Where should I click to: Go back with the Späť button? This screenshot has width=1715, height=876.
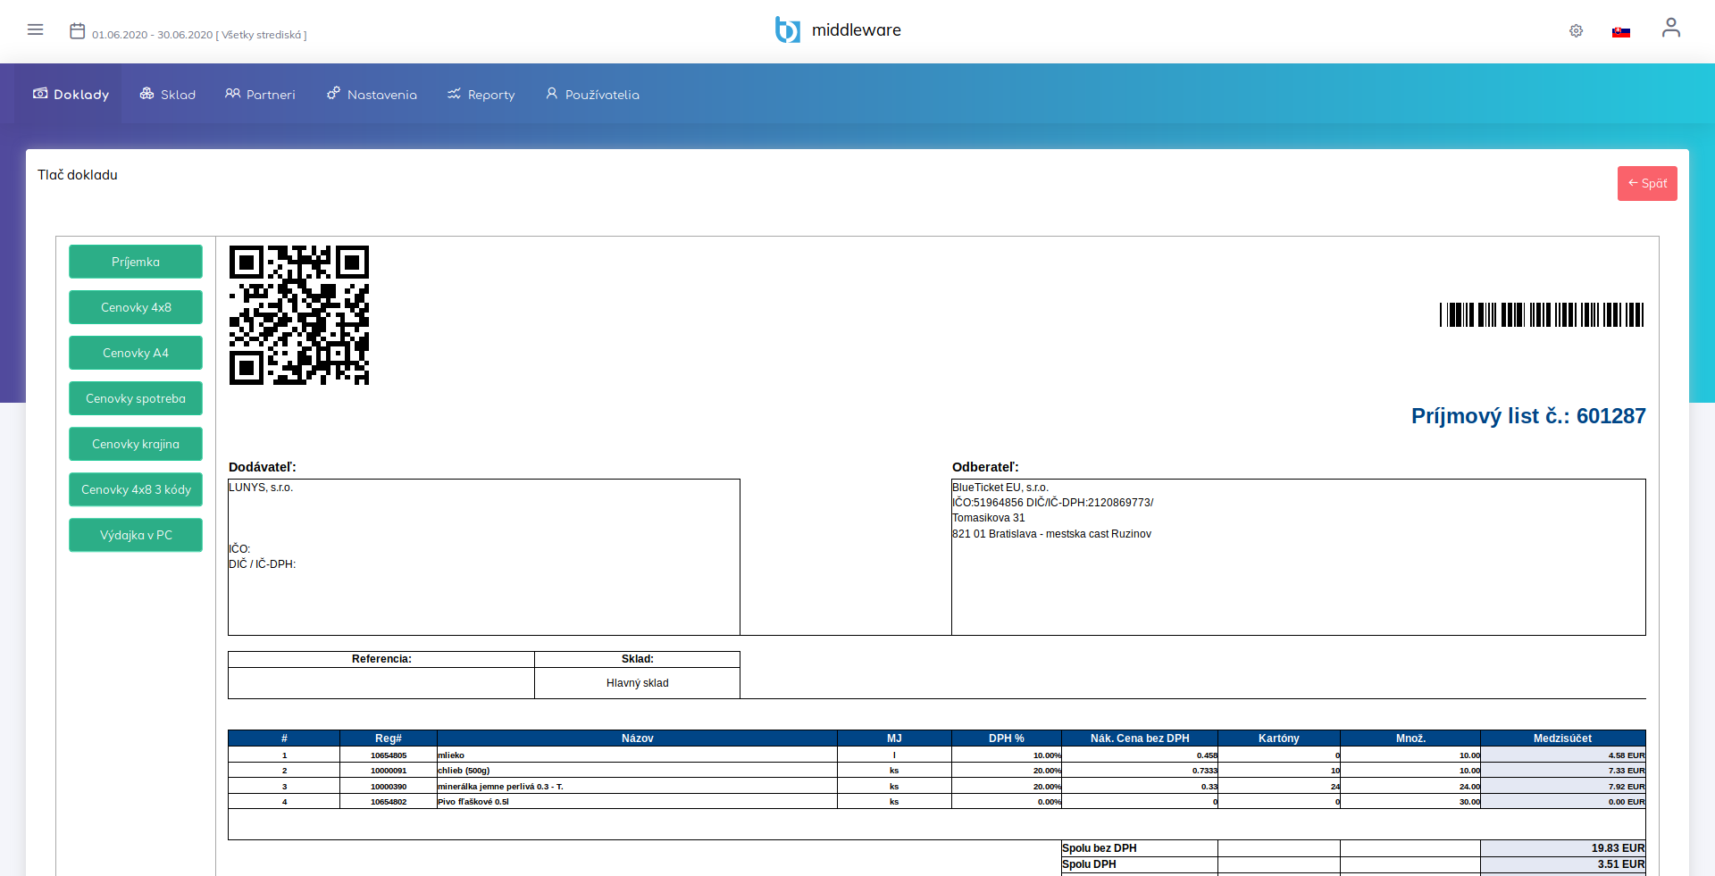click(x=1646, y=184)
